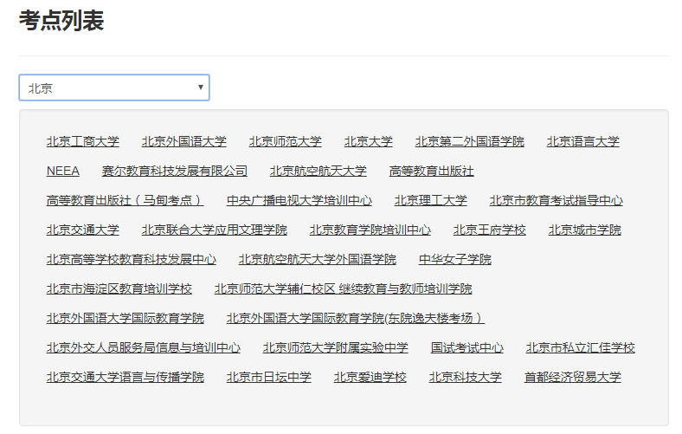The height and width of the screenshot is (434, 682).
Task: Open 国试考试中心 link
Action: 467,348
